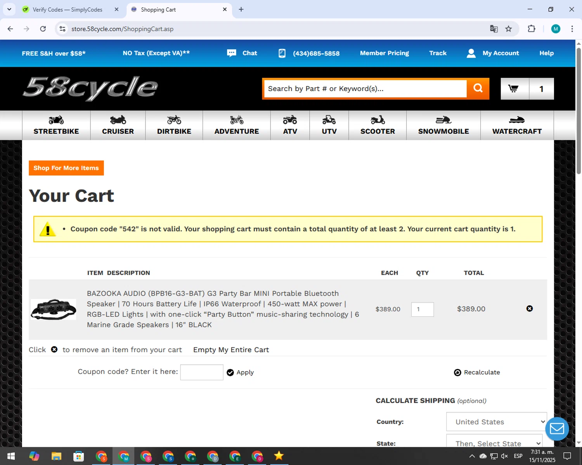Open the UTV category
This screenshot has width=582, height=465.
pos(329,125)
